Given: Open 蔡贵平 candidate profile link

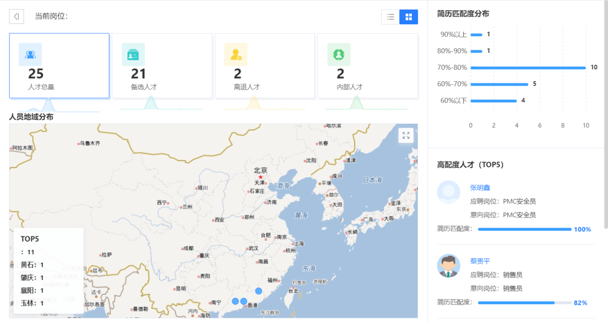Looking at the screenshot, I should (480, 261).
